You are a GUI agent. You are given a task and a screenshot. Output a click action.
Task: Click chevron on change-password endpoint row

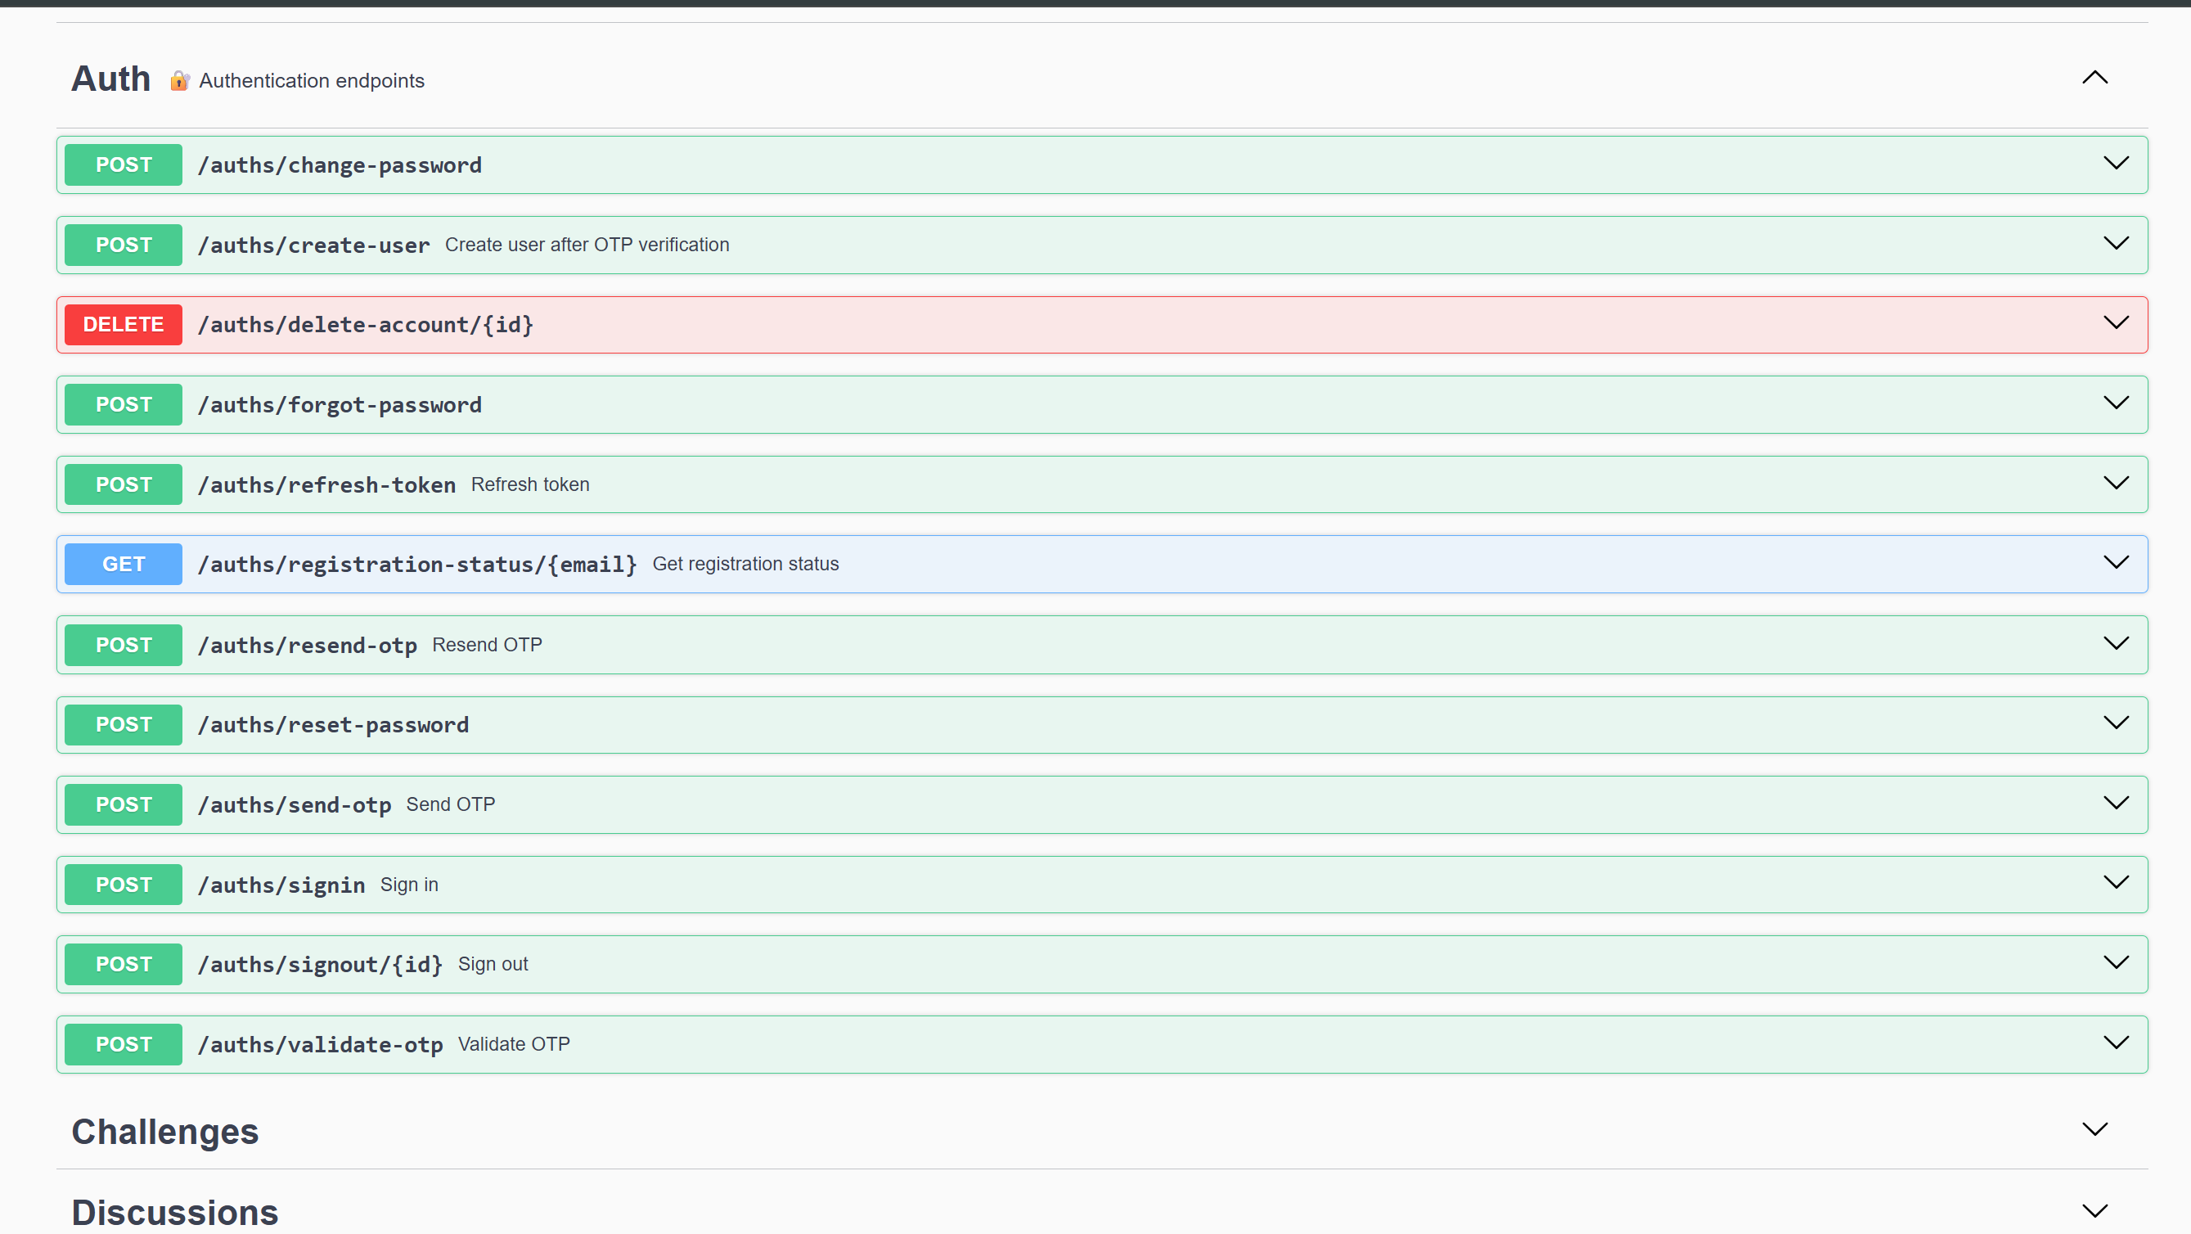[x=2115, y=164]
